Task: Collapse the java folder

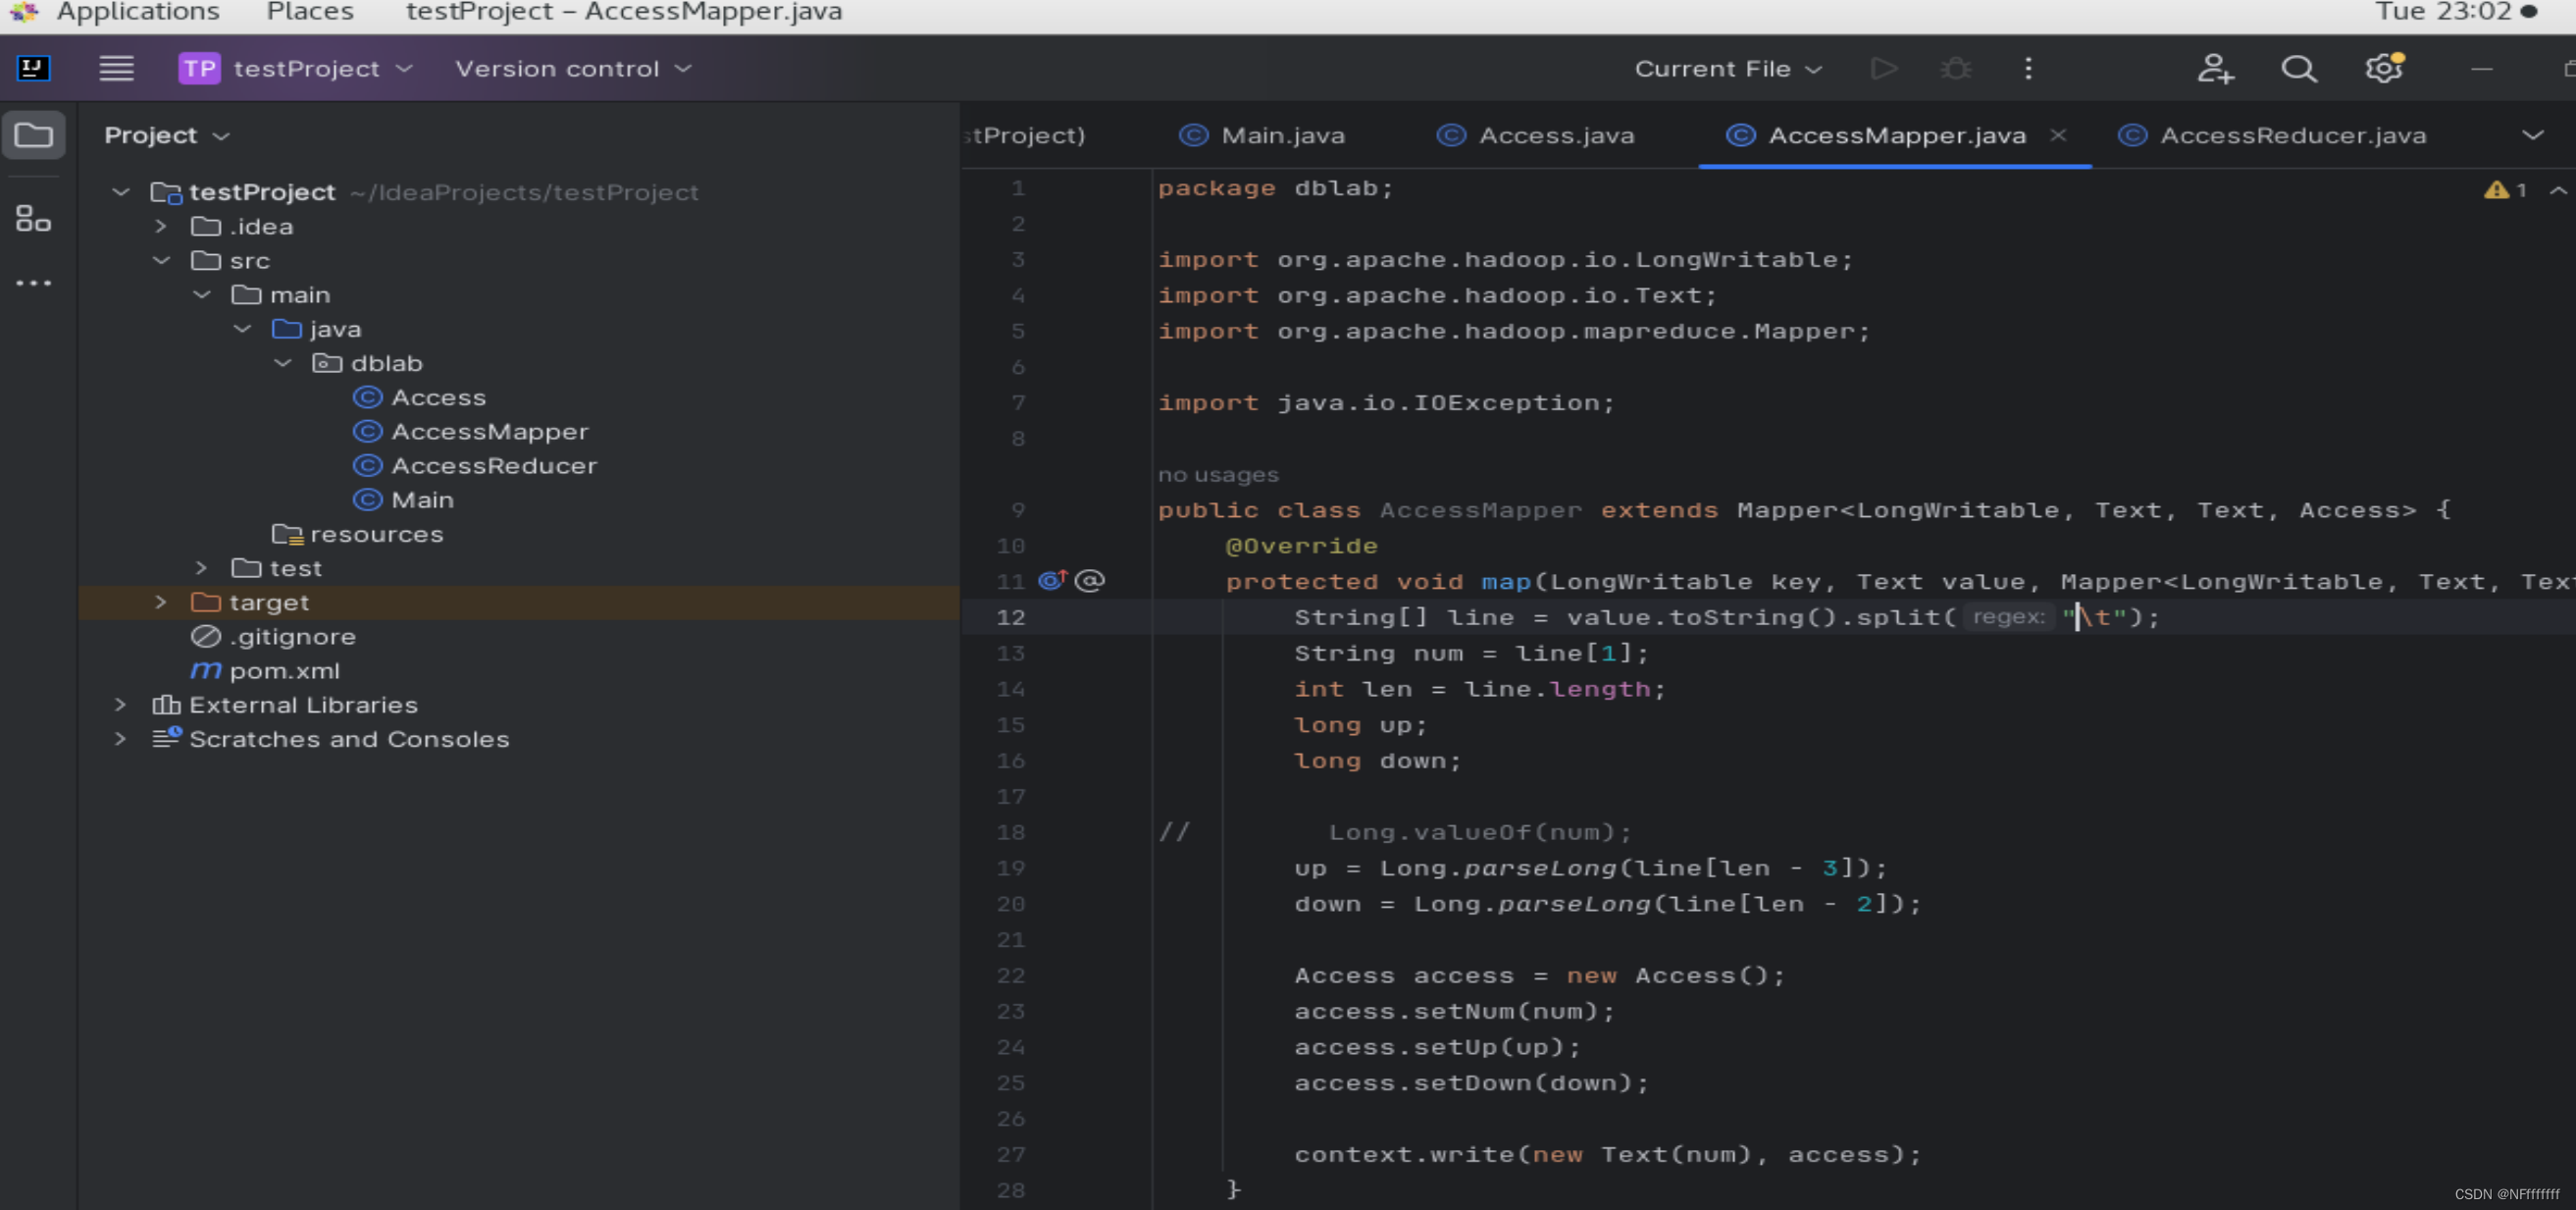Action: (x=242, y=328)
